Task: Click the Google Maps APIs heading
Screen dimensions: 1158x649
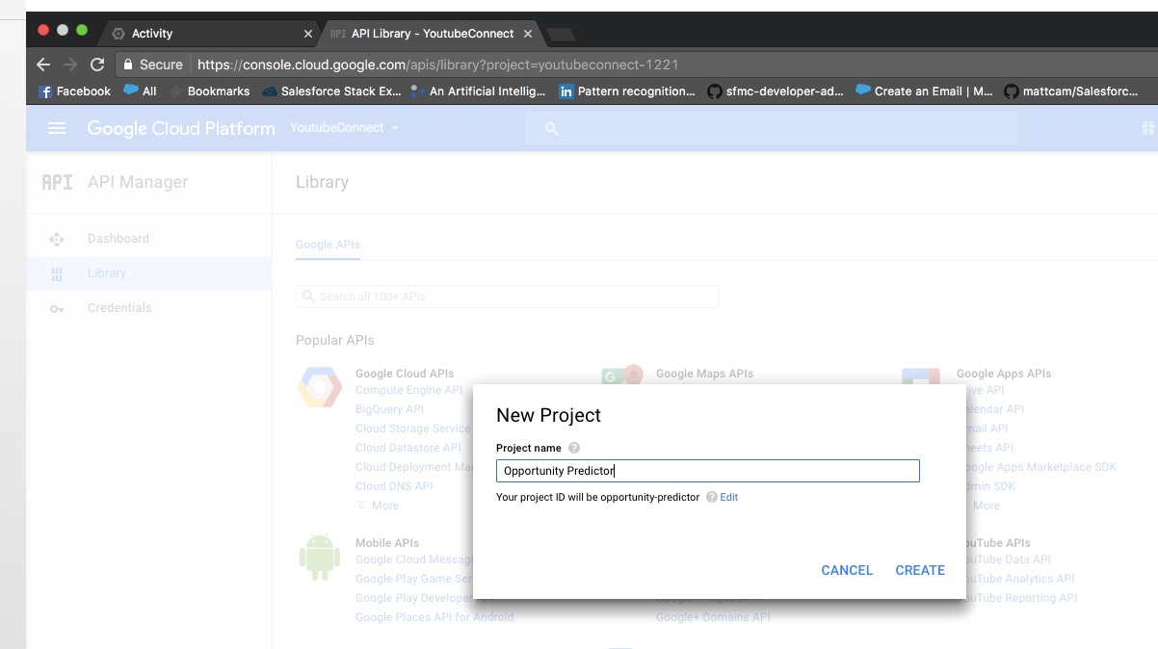Action: tap(704, 374)
